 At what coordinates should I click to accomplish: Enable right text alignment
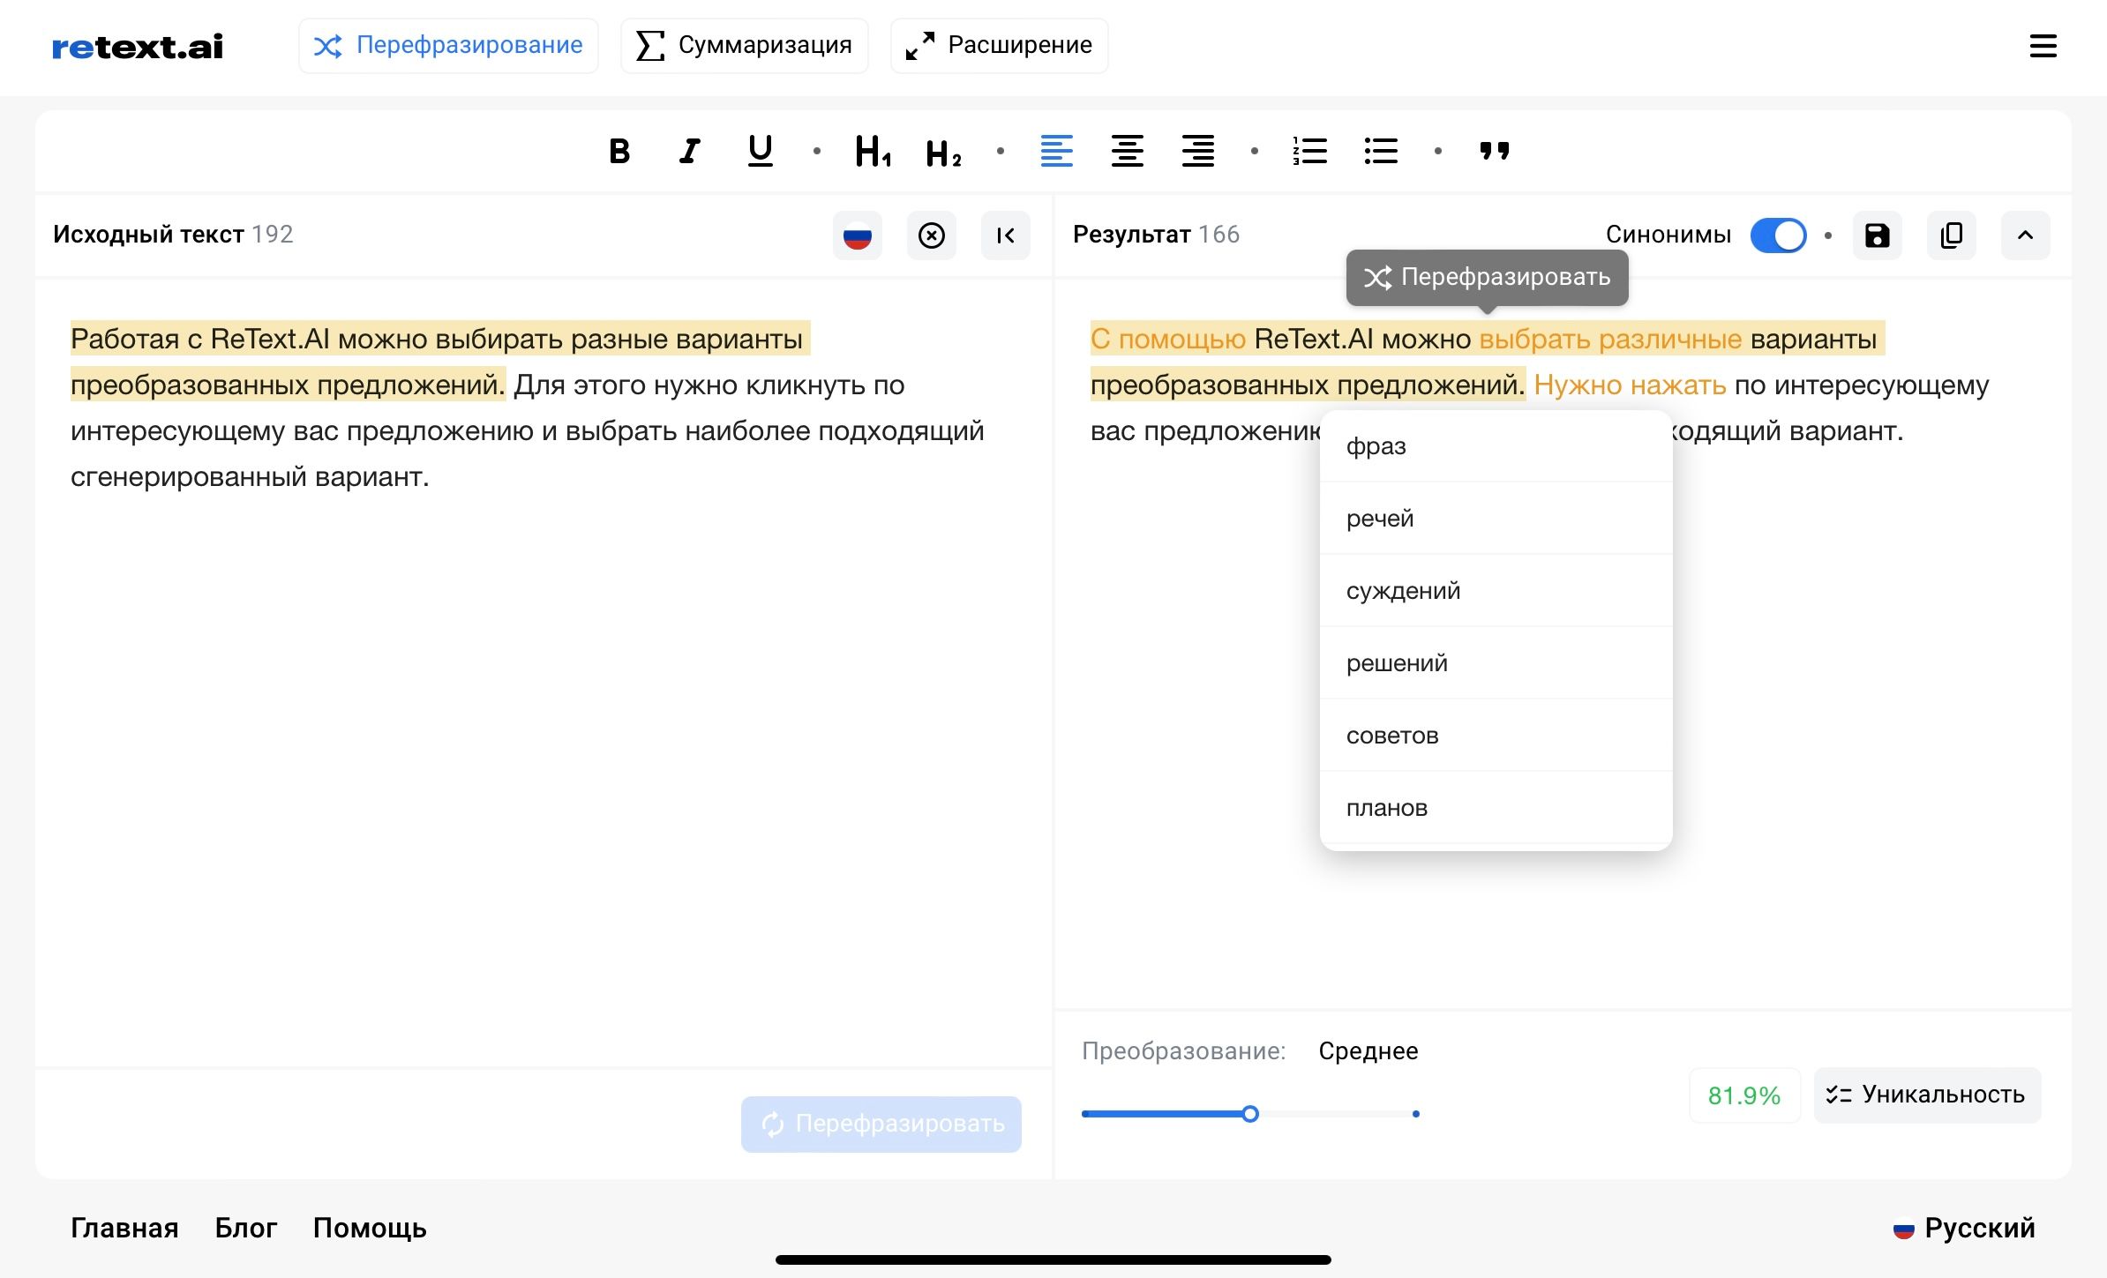point(1197,151)
